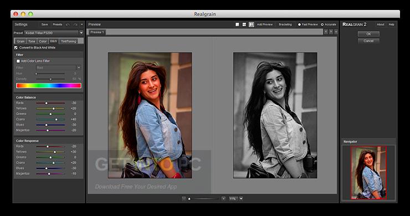The image size is (410, 216).
Task: Click the Kodak T-Max P3200 preset field
Action: pyautogui.click(x=52, y=33)
